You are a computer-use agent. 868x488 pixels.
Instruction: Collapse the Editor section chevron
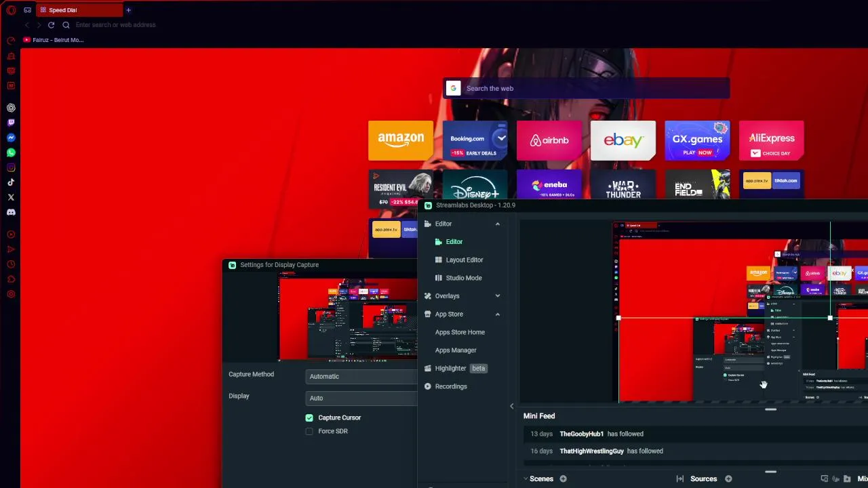click(498, 224)
